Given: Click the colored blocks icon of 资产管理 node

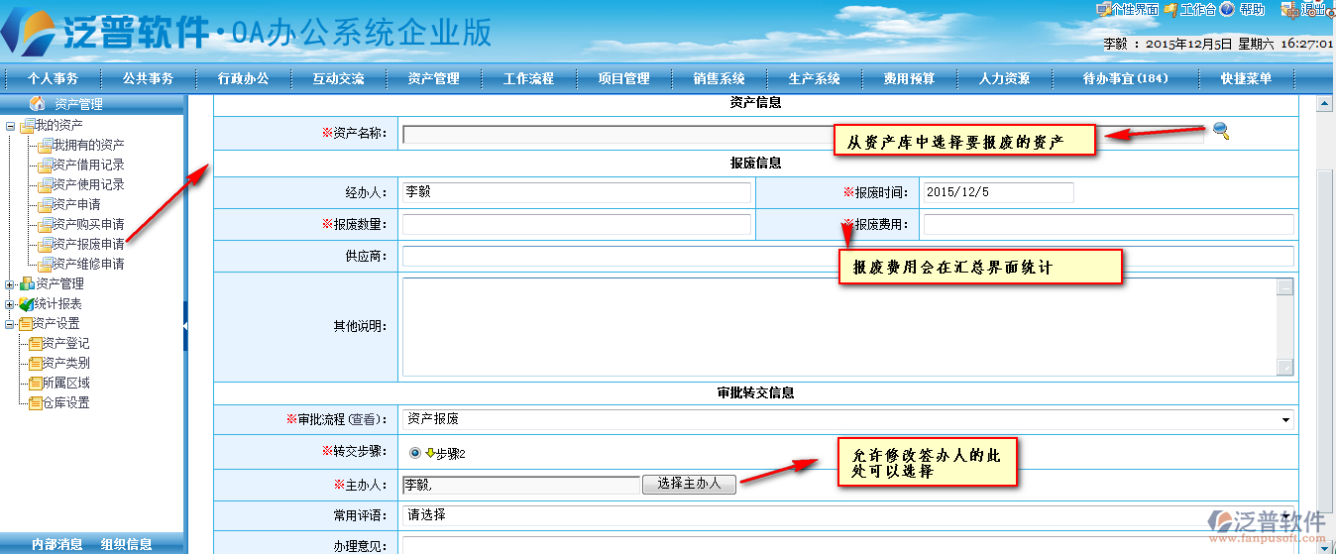Looking at the screenshot, I should [27, 284].
